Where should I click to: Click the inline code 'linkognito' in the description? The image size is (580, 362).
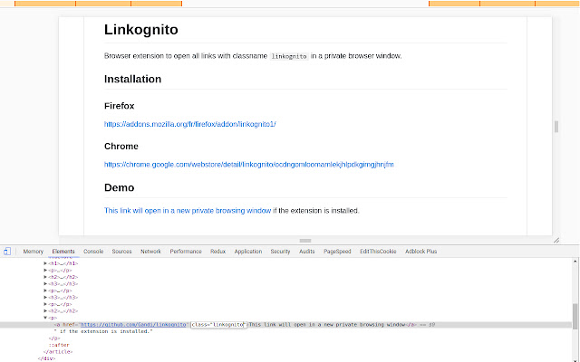289,56
